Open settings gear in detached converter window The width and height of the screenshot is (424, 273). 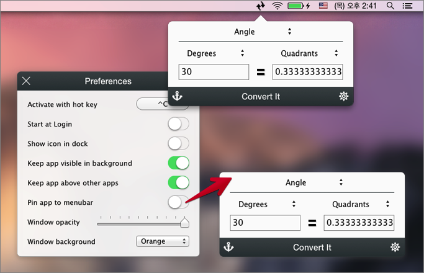coord(395,247)
